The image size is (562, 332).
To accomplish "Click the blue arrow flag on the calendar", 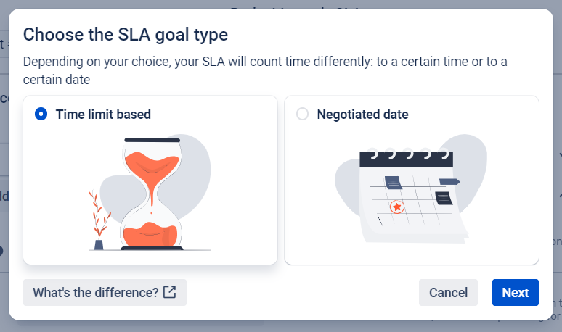I will point(449,181).
